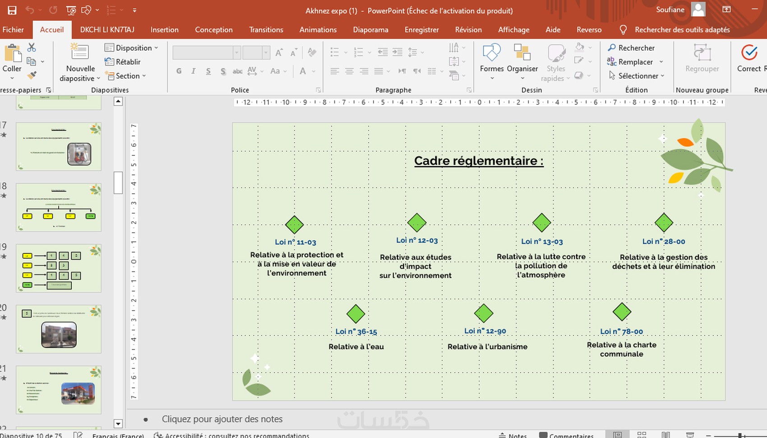
Task: Switch to slide sorter view
Action: (x=642, y=435)
